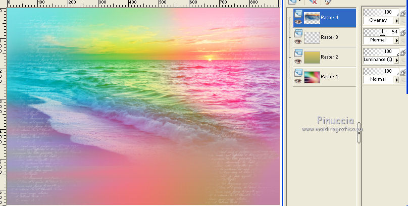Toggle the layer link icon for Raster 1
This screenshot has height=206, width=408.
[403, 72]
